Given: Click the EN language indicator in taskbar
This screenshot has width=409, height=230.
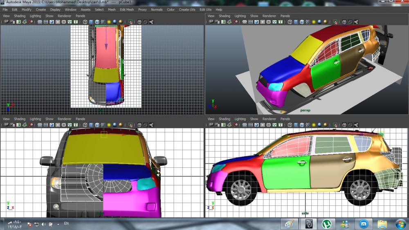Looking at the screenshot, I should click(x=66, y=224).
